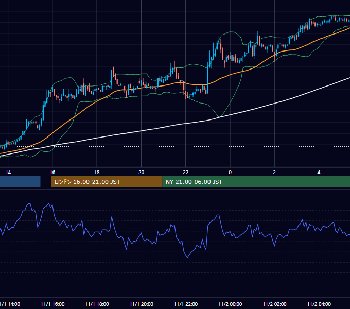
Task: Click the 11/1 16:00 date label
Action: 52,304
